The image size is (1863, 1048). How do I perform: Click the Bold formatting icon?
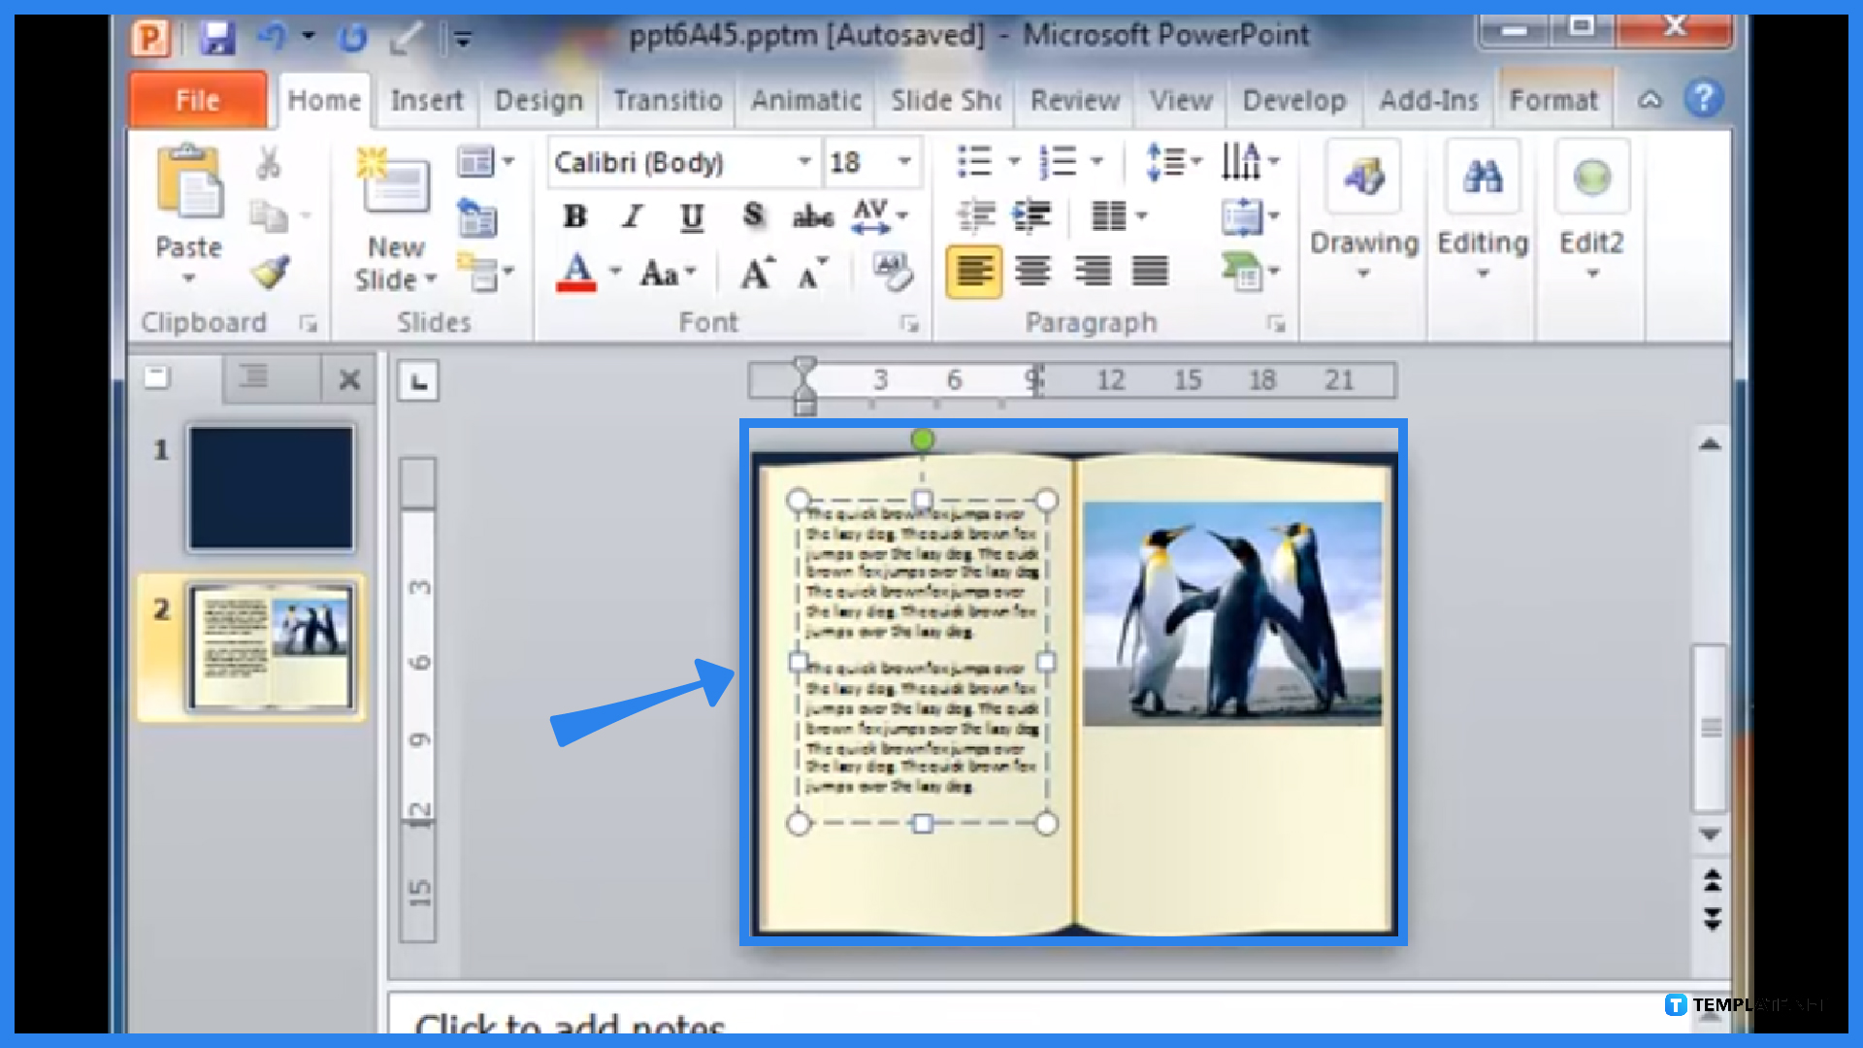click(x=573, y=216)
